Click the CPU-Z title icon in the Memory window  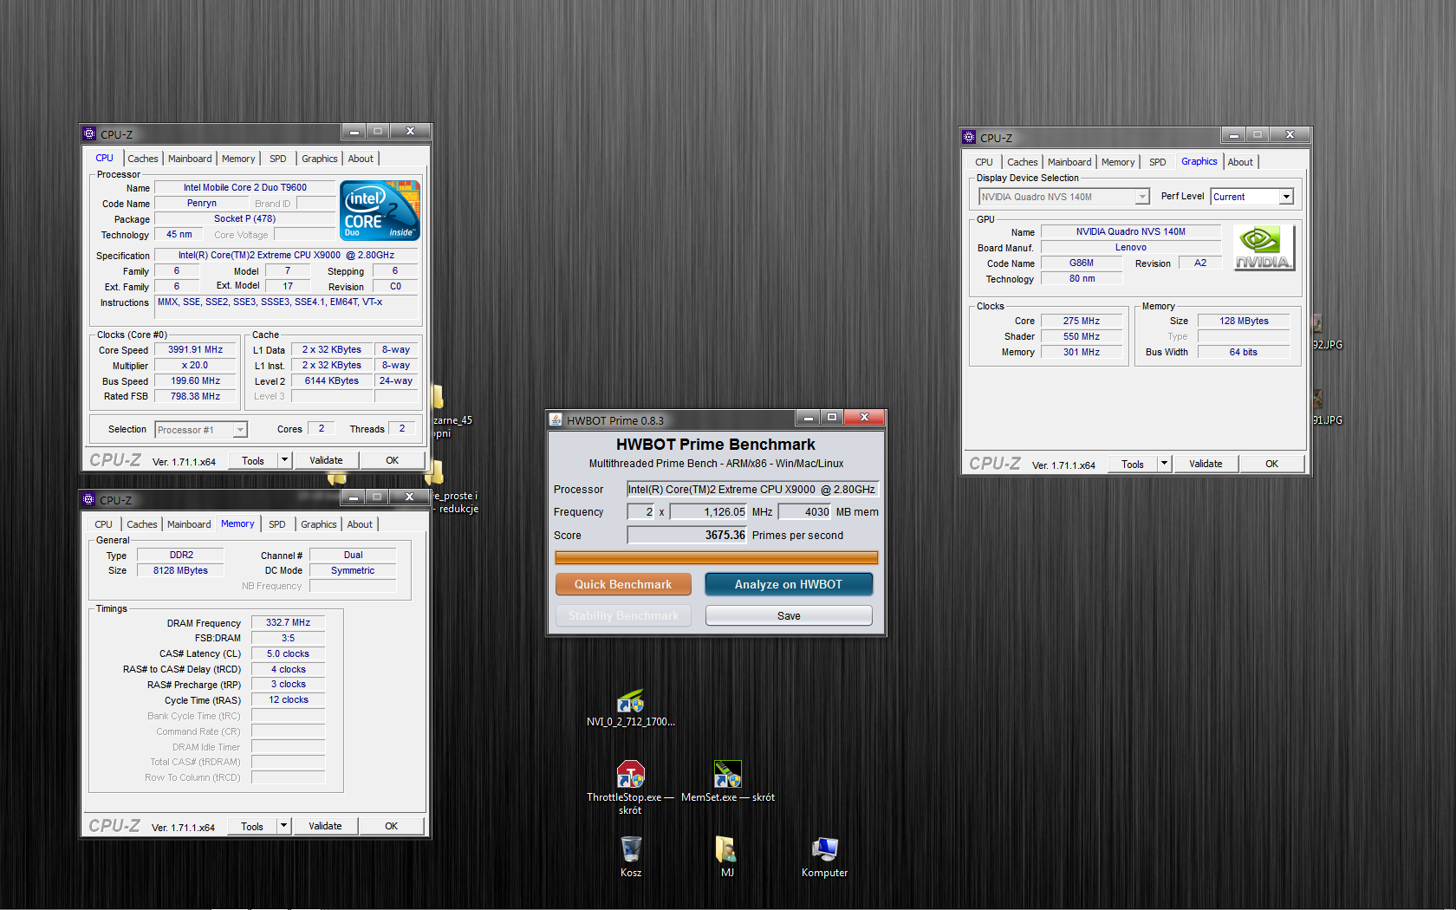click(88, 499)
